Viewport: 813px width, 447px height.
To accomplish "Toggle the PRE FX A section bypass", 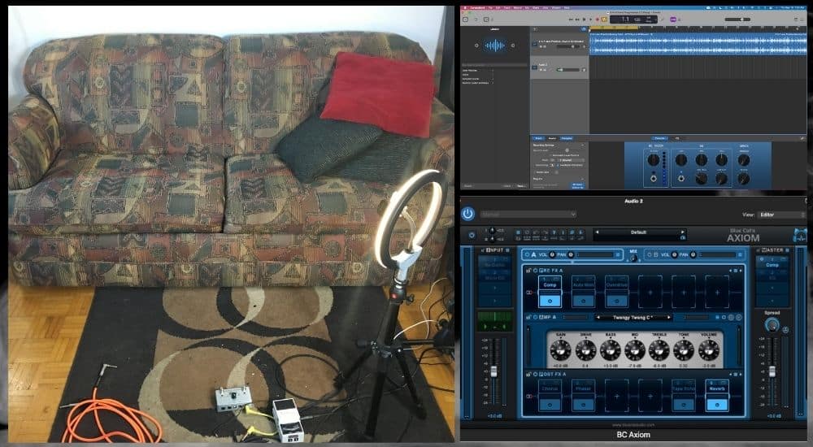I will pyautogui.click(x=535, y=271).
